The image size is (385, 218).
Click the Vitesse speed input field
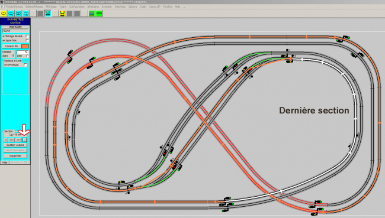(x=23, y=52)
